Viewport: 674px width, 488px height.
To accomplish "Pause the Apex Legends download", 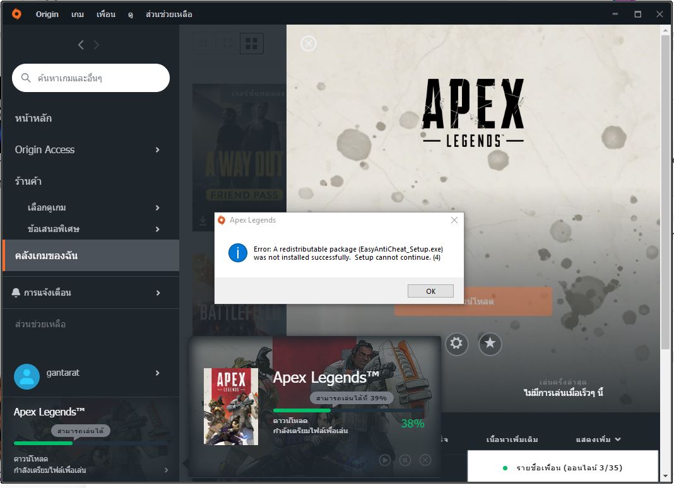I will (x=405, y=460).
